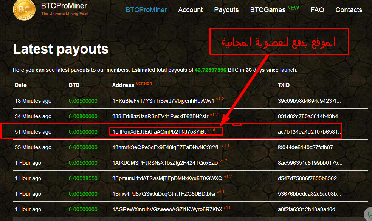Open address 3EpmumJ4tdATSwsMjTEpDMNxKyu6T9GWXQ
The width and height of the screenshot is (372, 221).
(167, 178)
